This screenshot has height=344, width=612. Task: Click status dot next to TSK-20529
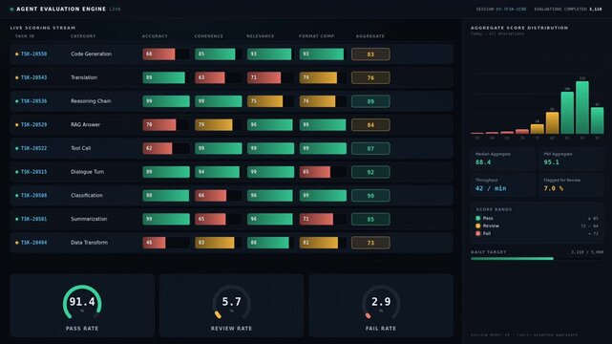tap(17, 125)
